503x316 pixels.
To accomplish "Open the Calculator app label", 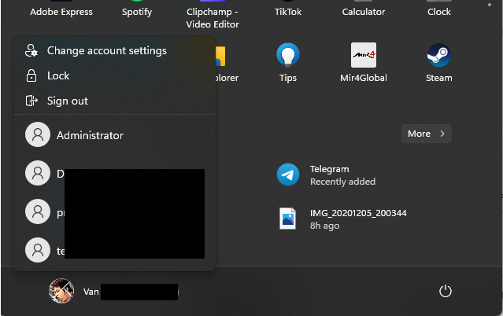I will (x=363, y=12).
